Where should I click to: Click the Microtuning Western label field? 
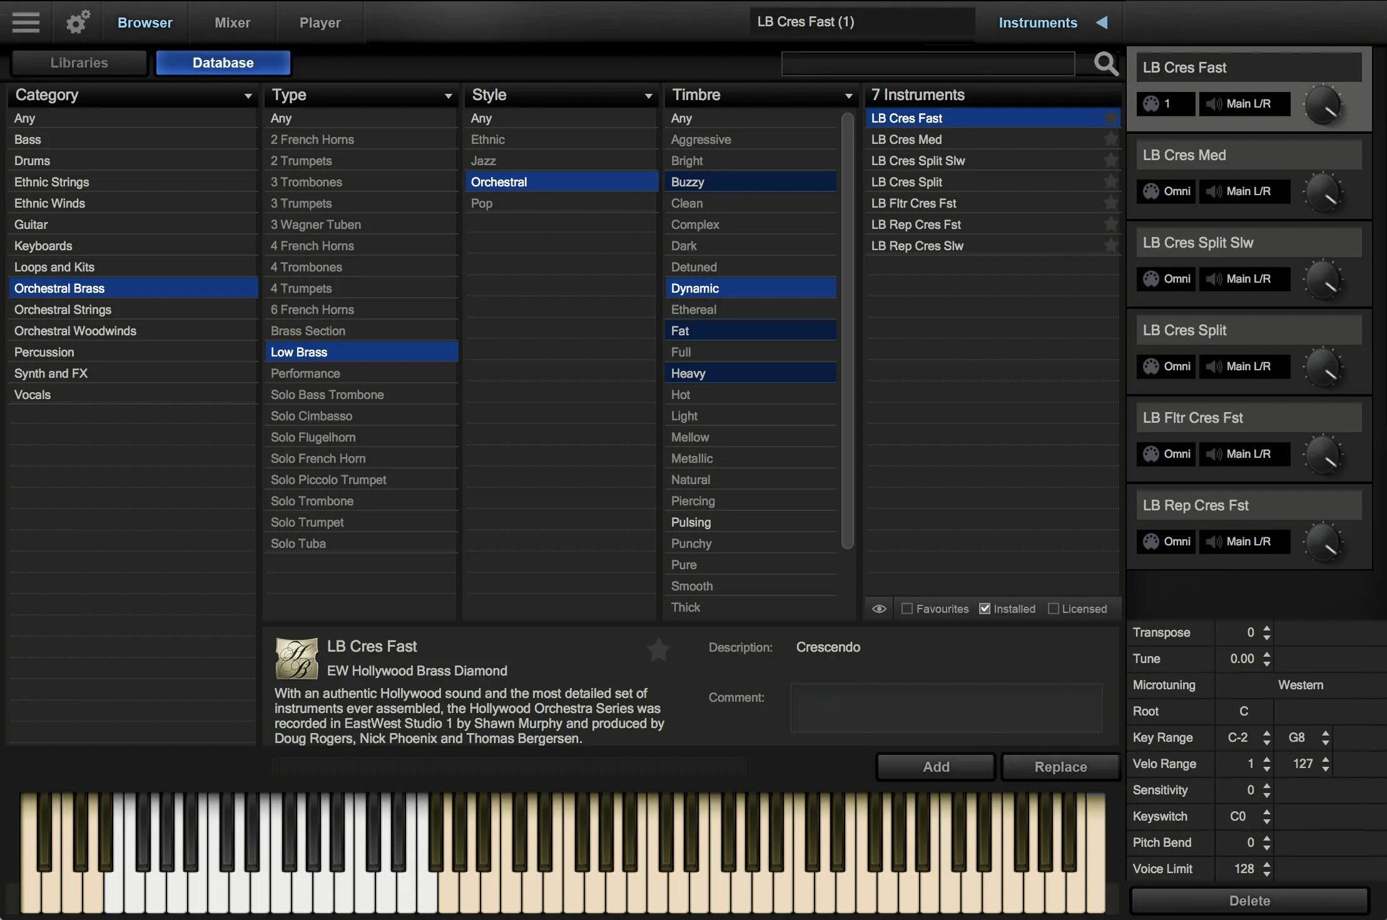[1299, 685]
